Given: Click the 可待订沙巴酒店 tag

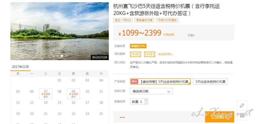Looking at the screenshot, I should 167,20.
